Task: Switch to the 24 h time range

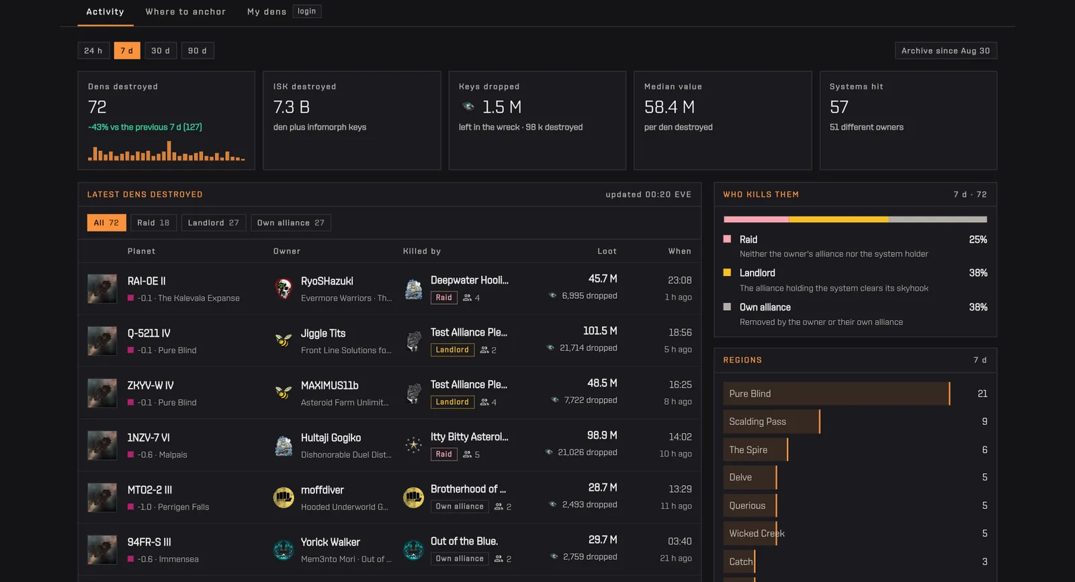Action: coord(93,51)
